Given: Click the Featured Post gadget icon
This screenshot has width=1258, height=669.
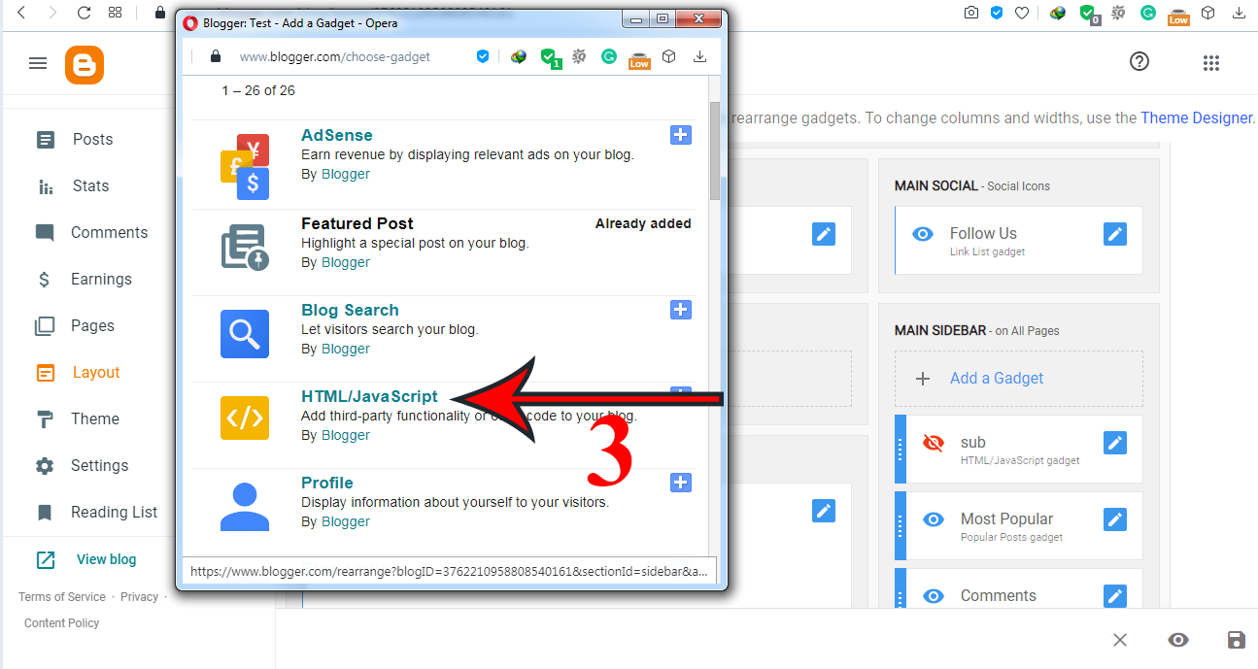Looking at the screenshot, I should (245, 247).
